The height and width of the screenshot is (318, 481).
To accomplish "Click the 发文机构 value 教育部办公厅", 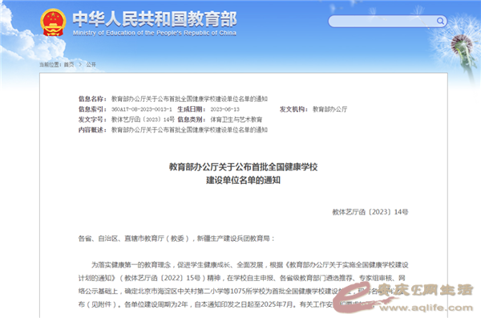I will pyautogui.click(x=329, y=109).
